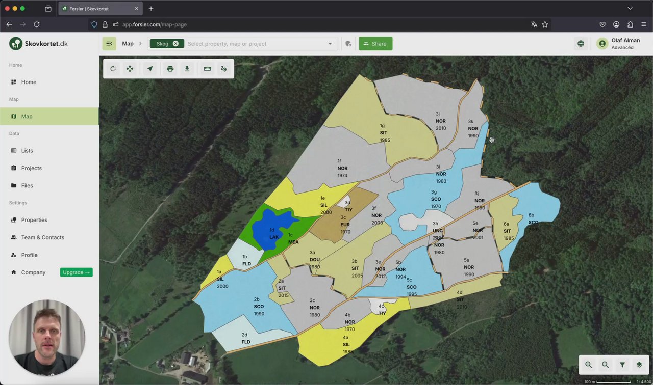Open Team & Contacts in the sidebar
653x385 pixels.
[49, 237]
